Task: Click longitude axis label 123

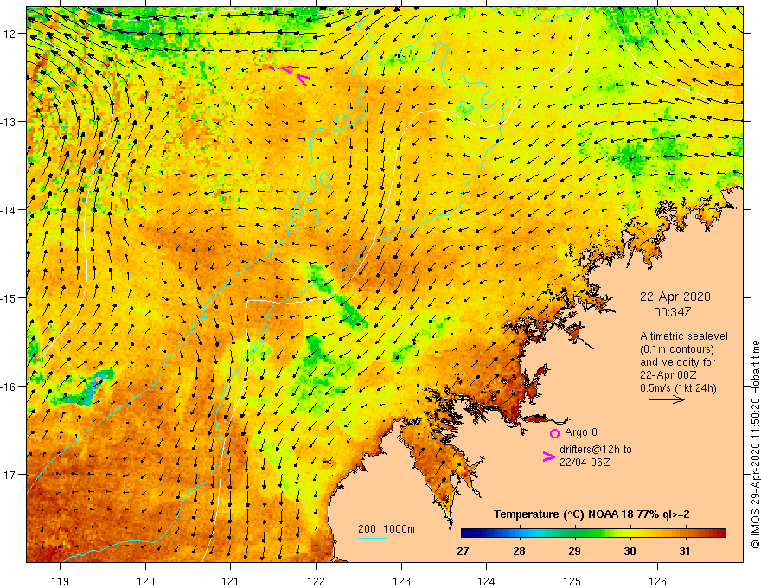Action: tap(401, 581)
